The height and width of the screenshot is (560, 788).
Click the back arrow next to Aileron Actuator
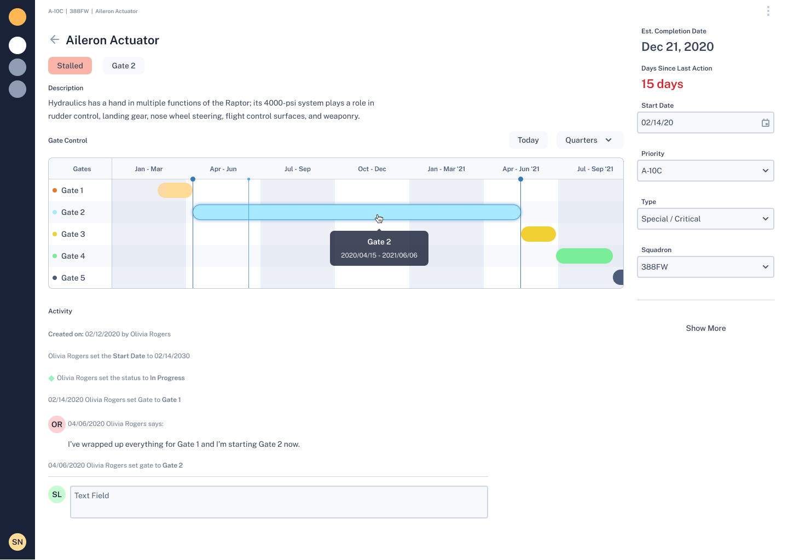54,39
